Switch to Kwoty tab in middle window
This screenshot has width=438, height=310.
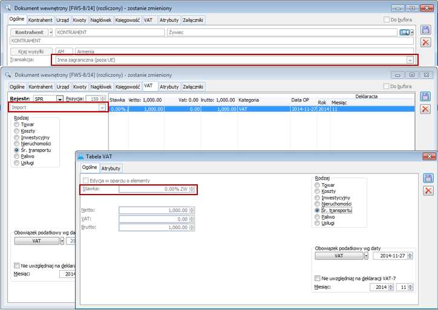click(80, 87)
